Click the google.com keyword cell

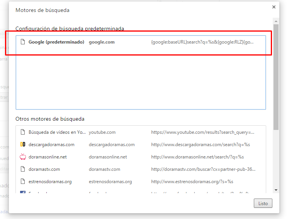102,42
